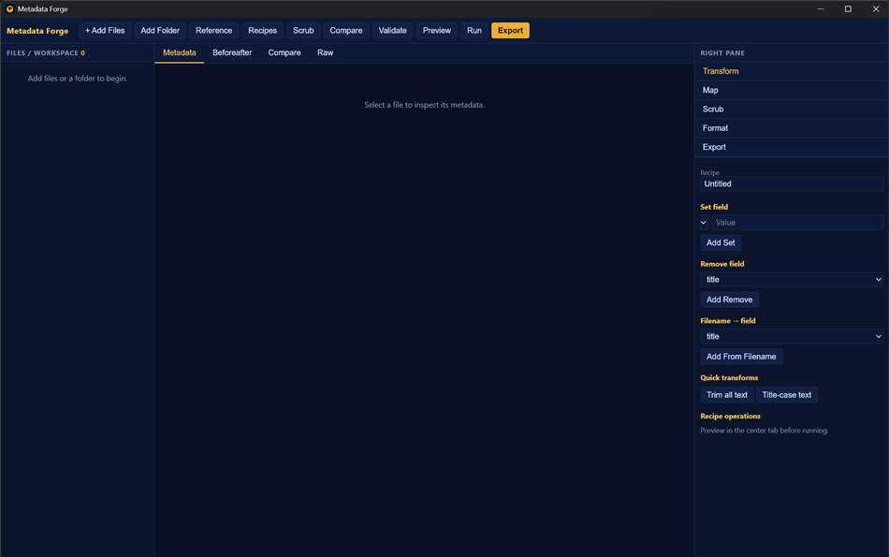Select Map in the right pane

(792, 90)
